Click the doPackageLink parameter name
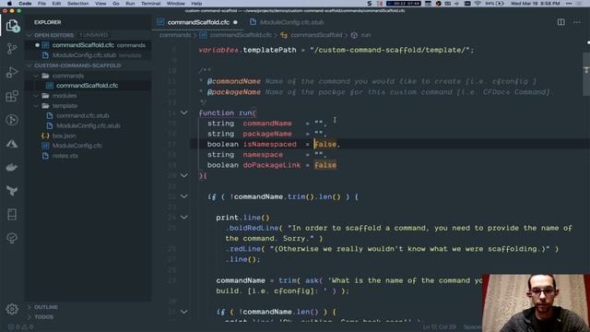Viewport: 590px width, 332px height. point(272,165)
